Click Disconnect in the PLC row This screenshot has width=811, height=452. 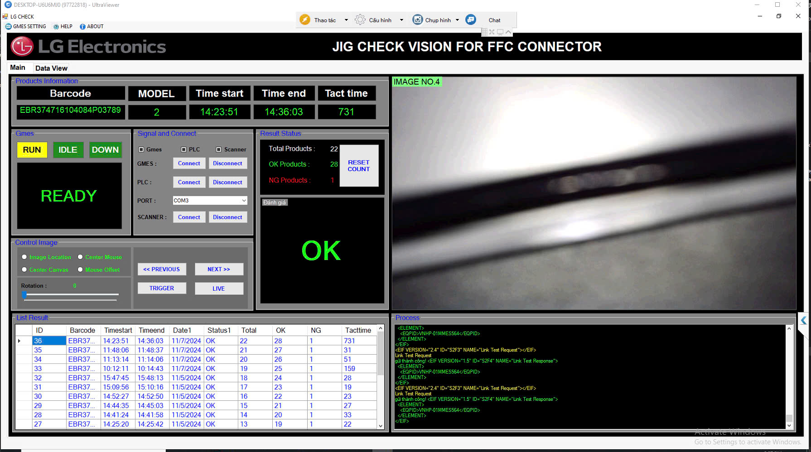[x=227, y=182]
